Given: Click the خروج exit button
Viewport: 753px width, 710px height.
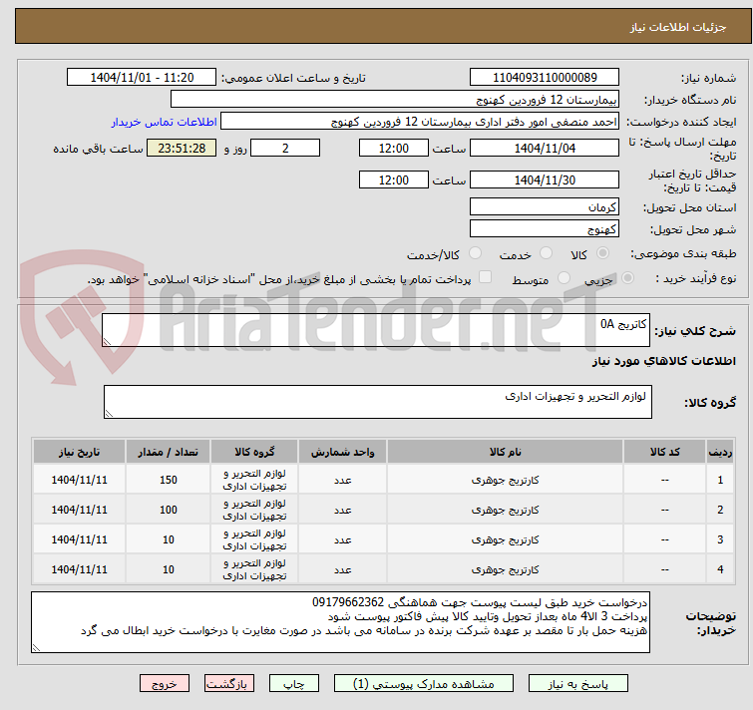Looking at the screenshot, I should 165,683.
